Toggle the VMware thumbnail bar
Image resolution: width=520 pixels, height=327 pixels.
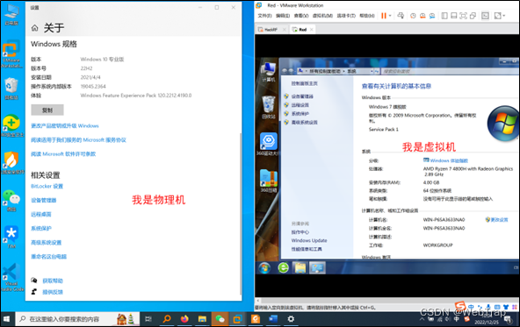pos(453,16)
